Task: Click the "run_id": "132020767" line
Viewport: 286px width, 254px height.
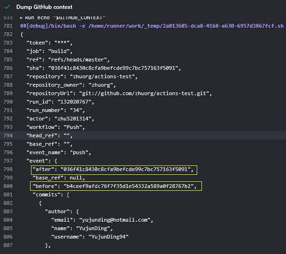Action: pos(60,102)
